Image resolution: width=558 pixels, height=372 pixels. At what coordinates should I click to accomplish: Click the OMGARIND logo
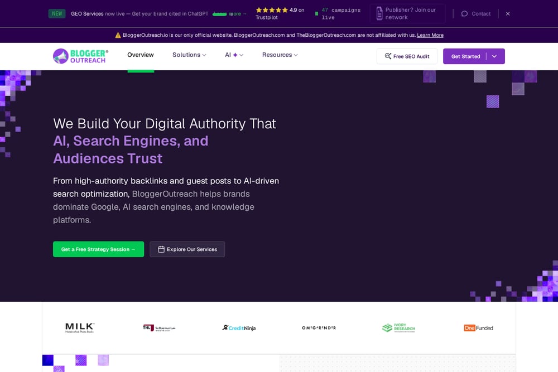(319, 328)
